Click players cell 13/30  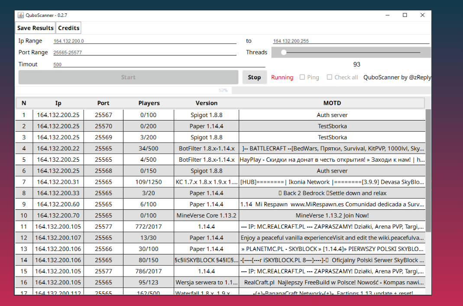pyautogui.click(x=149, y=238)
